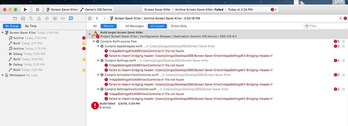Run the build with the Play button

coord(25,10)
